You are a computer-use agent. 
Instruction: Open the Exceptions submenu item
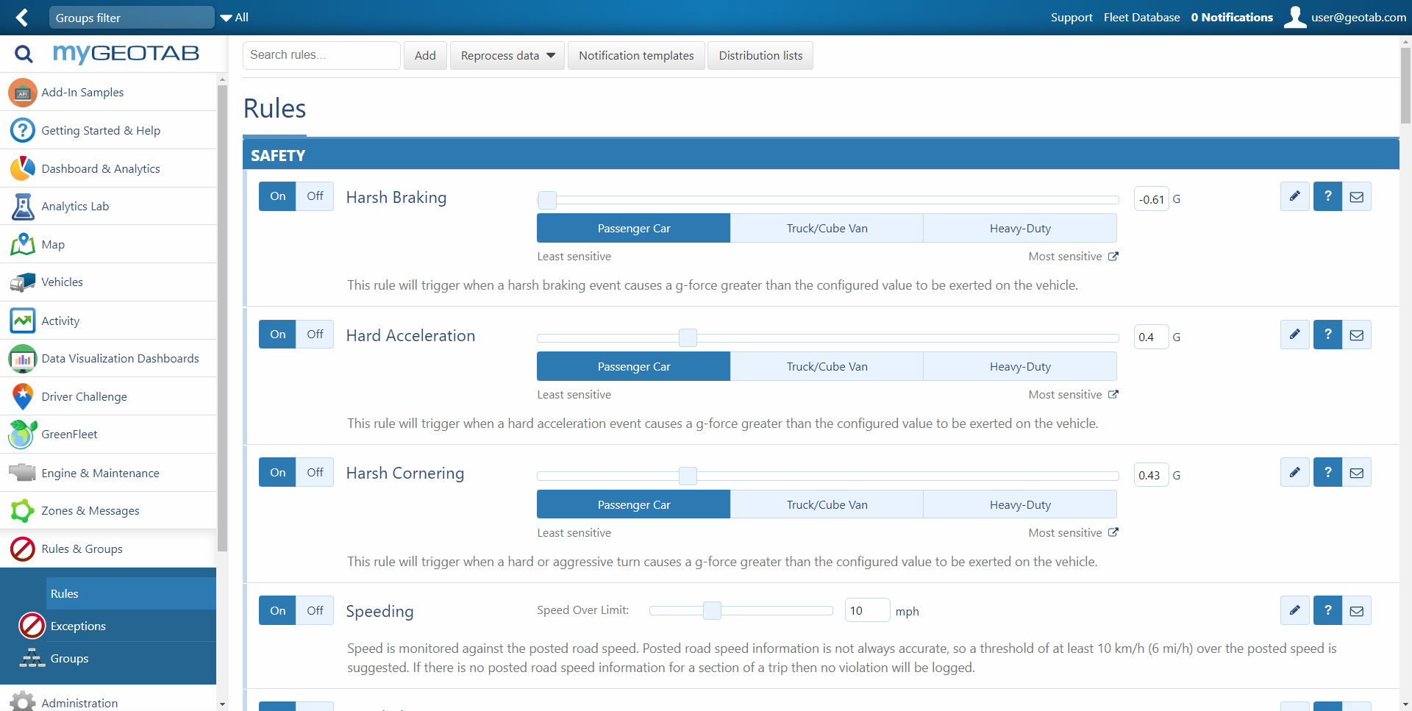point(78,626)
